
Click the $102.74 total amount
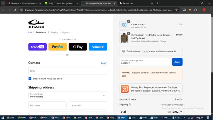pos(177,112)
